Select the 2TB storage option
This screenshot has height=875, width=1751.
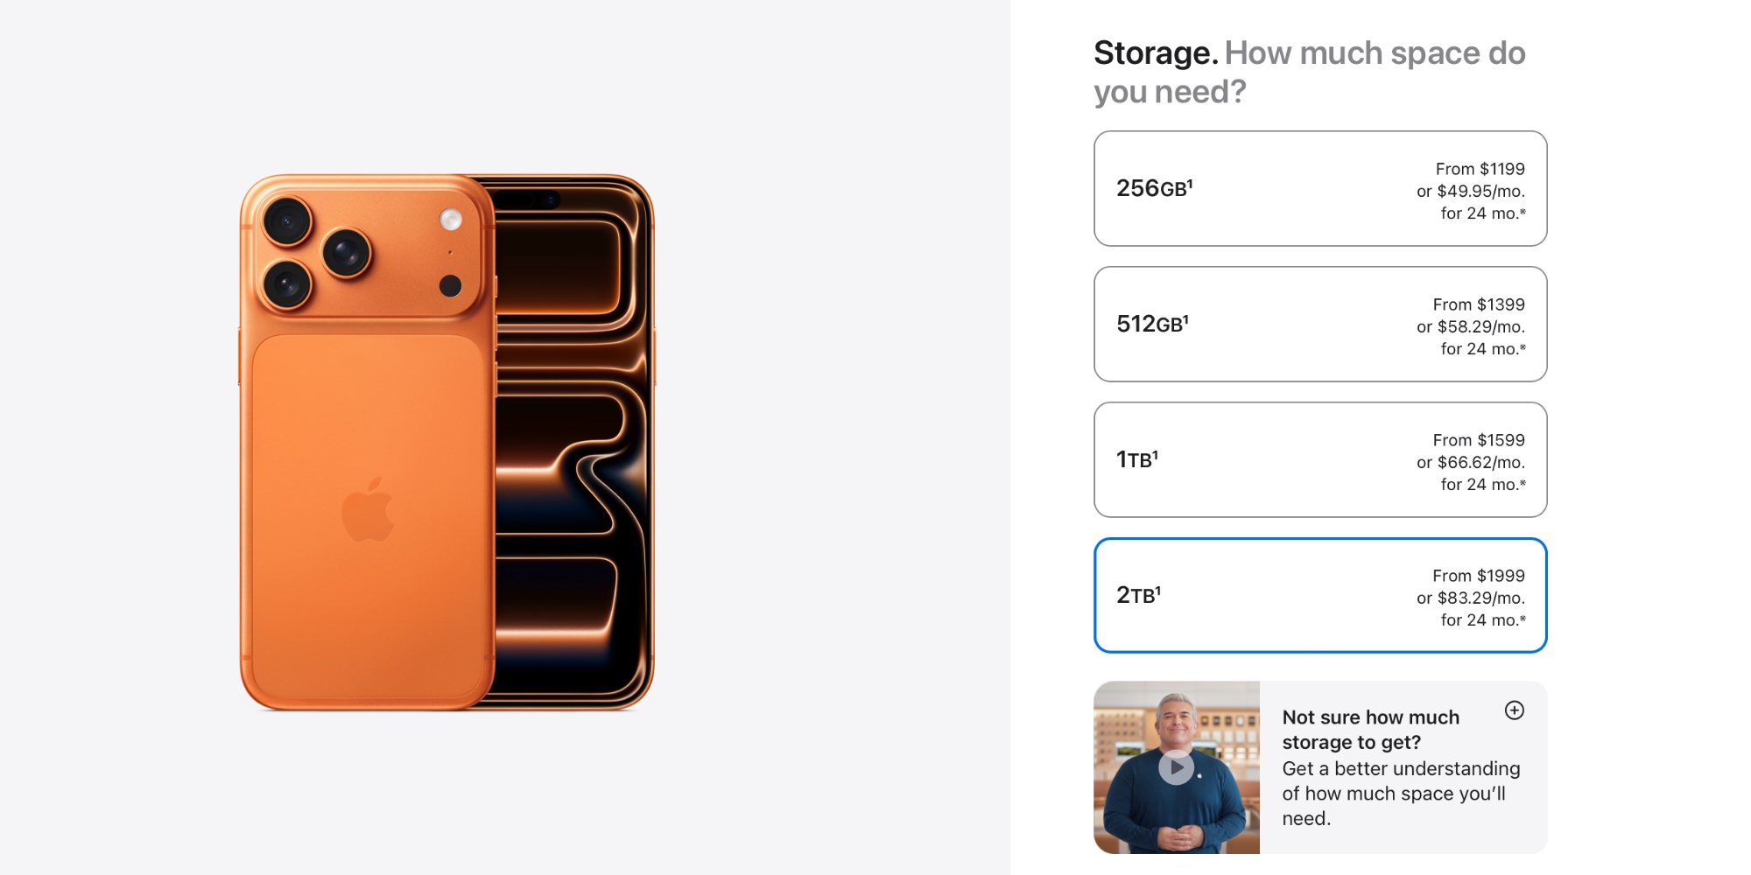coord(1319,596)
